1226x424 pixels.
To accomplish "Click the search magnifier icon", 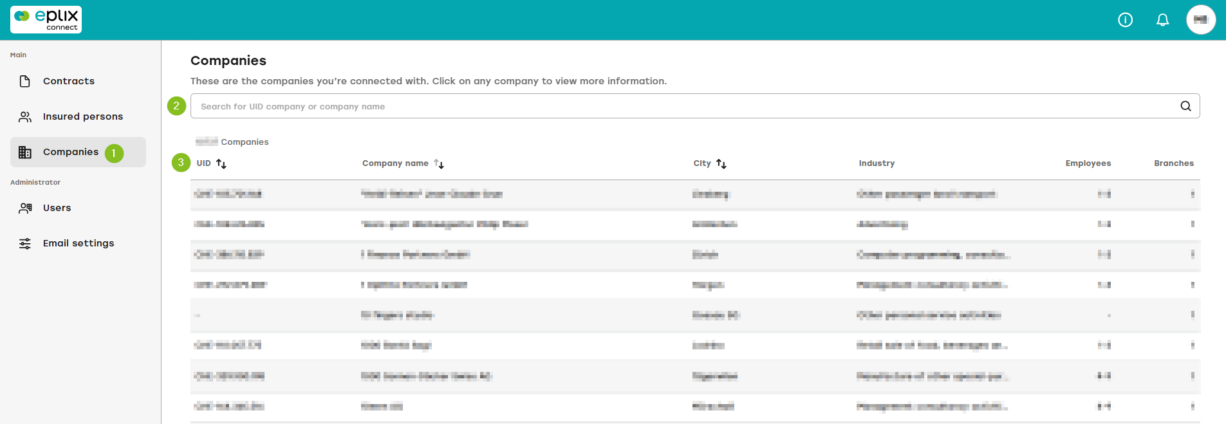I will pos(1185,106).
